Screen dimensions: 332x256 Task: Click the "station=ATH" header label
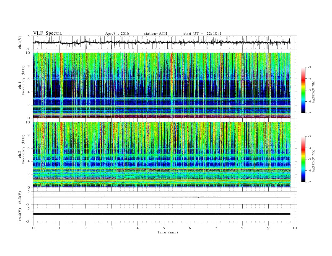click(156, 33)
